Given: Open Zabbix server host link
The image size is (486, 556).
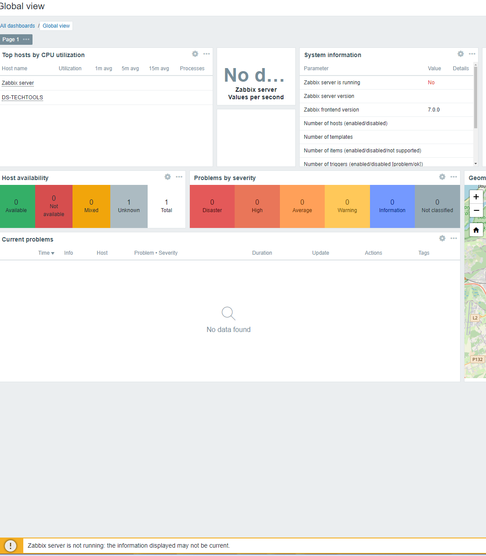Looking at the screenshot, I should click(x=18, y=83).
